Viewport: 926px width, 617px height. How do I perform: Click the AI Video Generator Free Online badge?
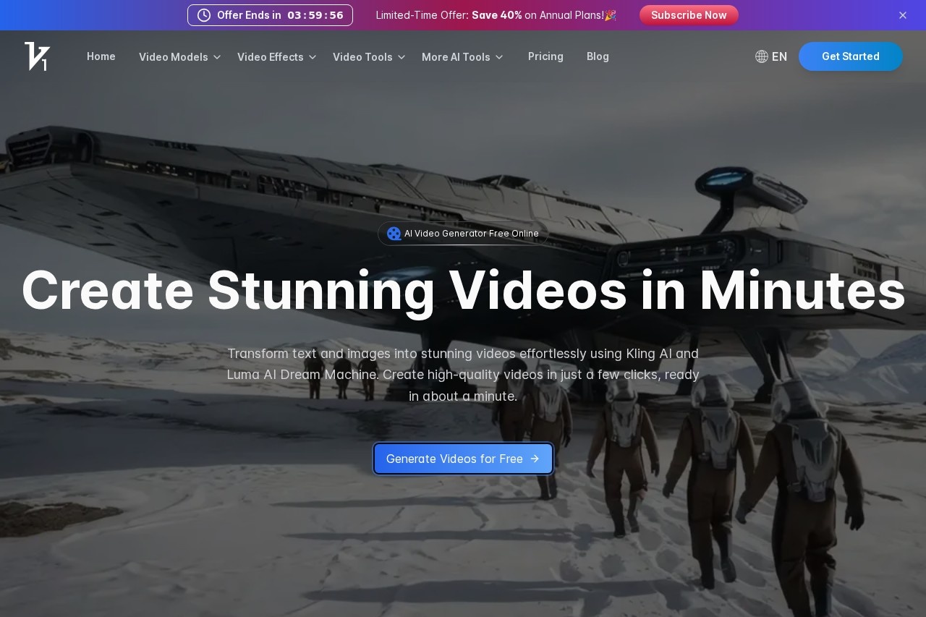(x=463, y=234)
